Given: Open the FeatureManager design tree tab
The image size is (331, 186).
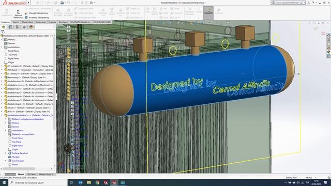Looking at the screenshot, I should pyautogui.click(x=4, y=27).
